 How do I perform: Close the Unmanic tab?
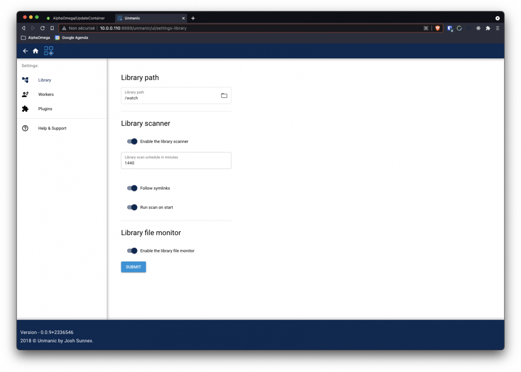pyautogui.click(x=183, y=18)
